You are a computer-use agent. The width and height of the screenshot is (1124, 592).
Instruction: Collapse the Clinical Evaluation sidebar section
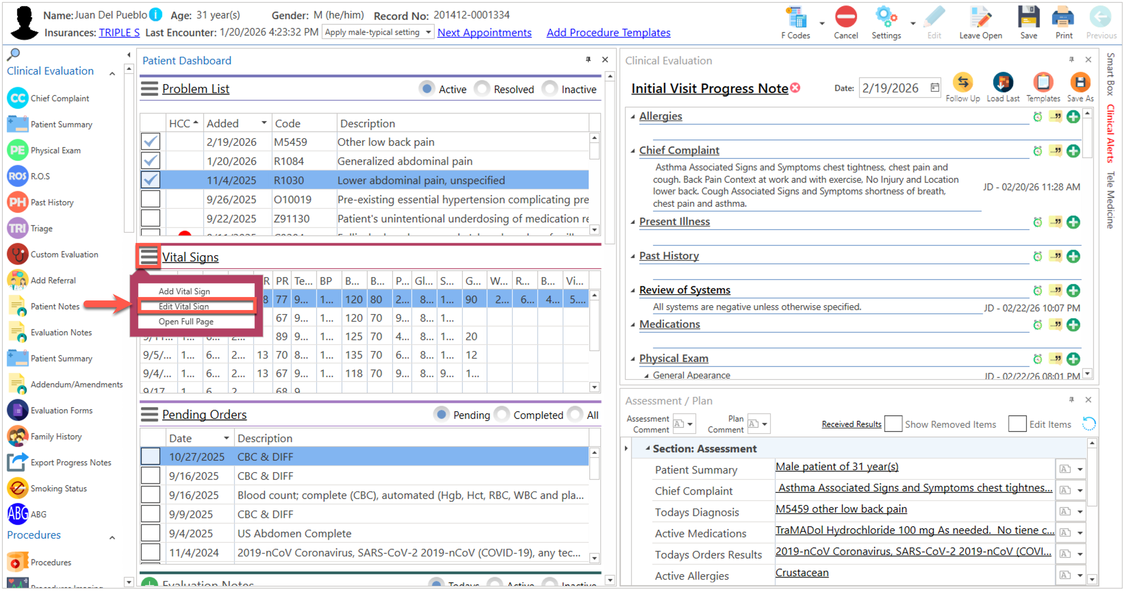click(112, 74)
